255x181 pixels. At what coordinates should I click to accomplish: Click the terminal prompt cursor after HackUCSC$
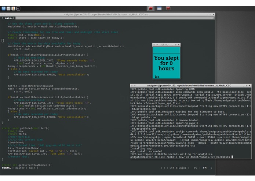pyautogui.click(x=232, y=157)
